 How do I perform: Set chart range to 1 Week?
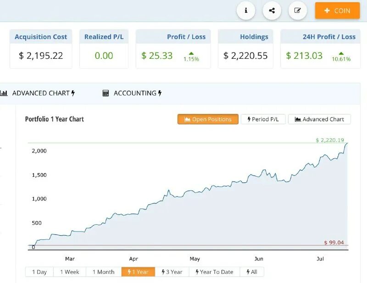70,272
